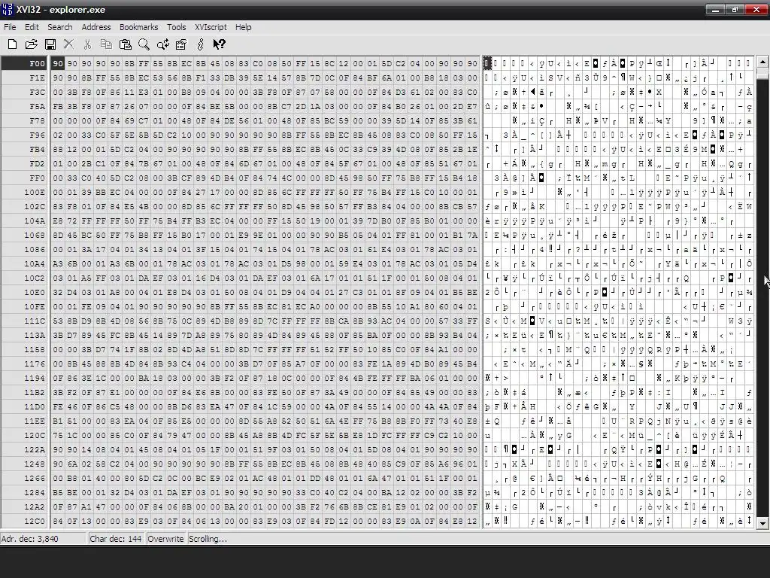Open the Address menu
The height and width of the screenshot is (578, 770).
95,27
